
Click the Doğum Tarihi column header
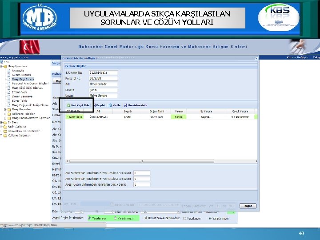coord(157,112)
